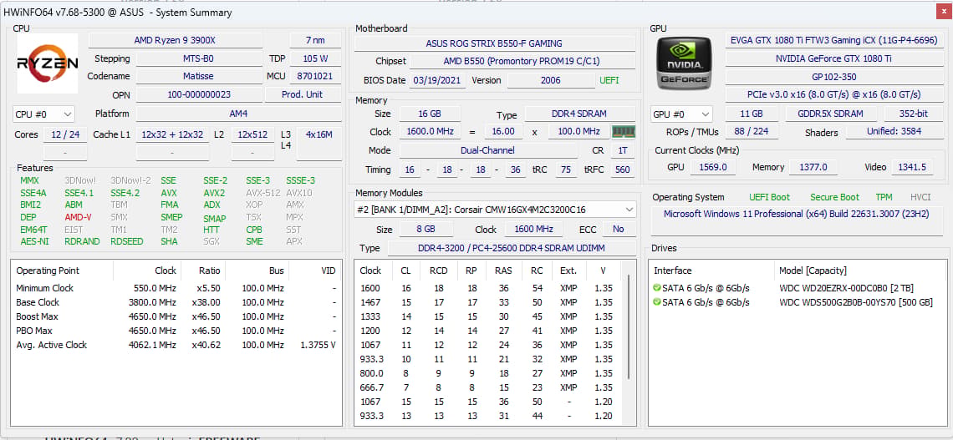Click the GDDR5X SDRAM field

tap(832, 114)
